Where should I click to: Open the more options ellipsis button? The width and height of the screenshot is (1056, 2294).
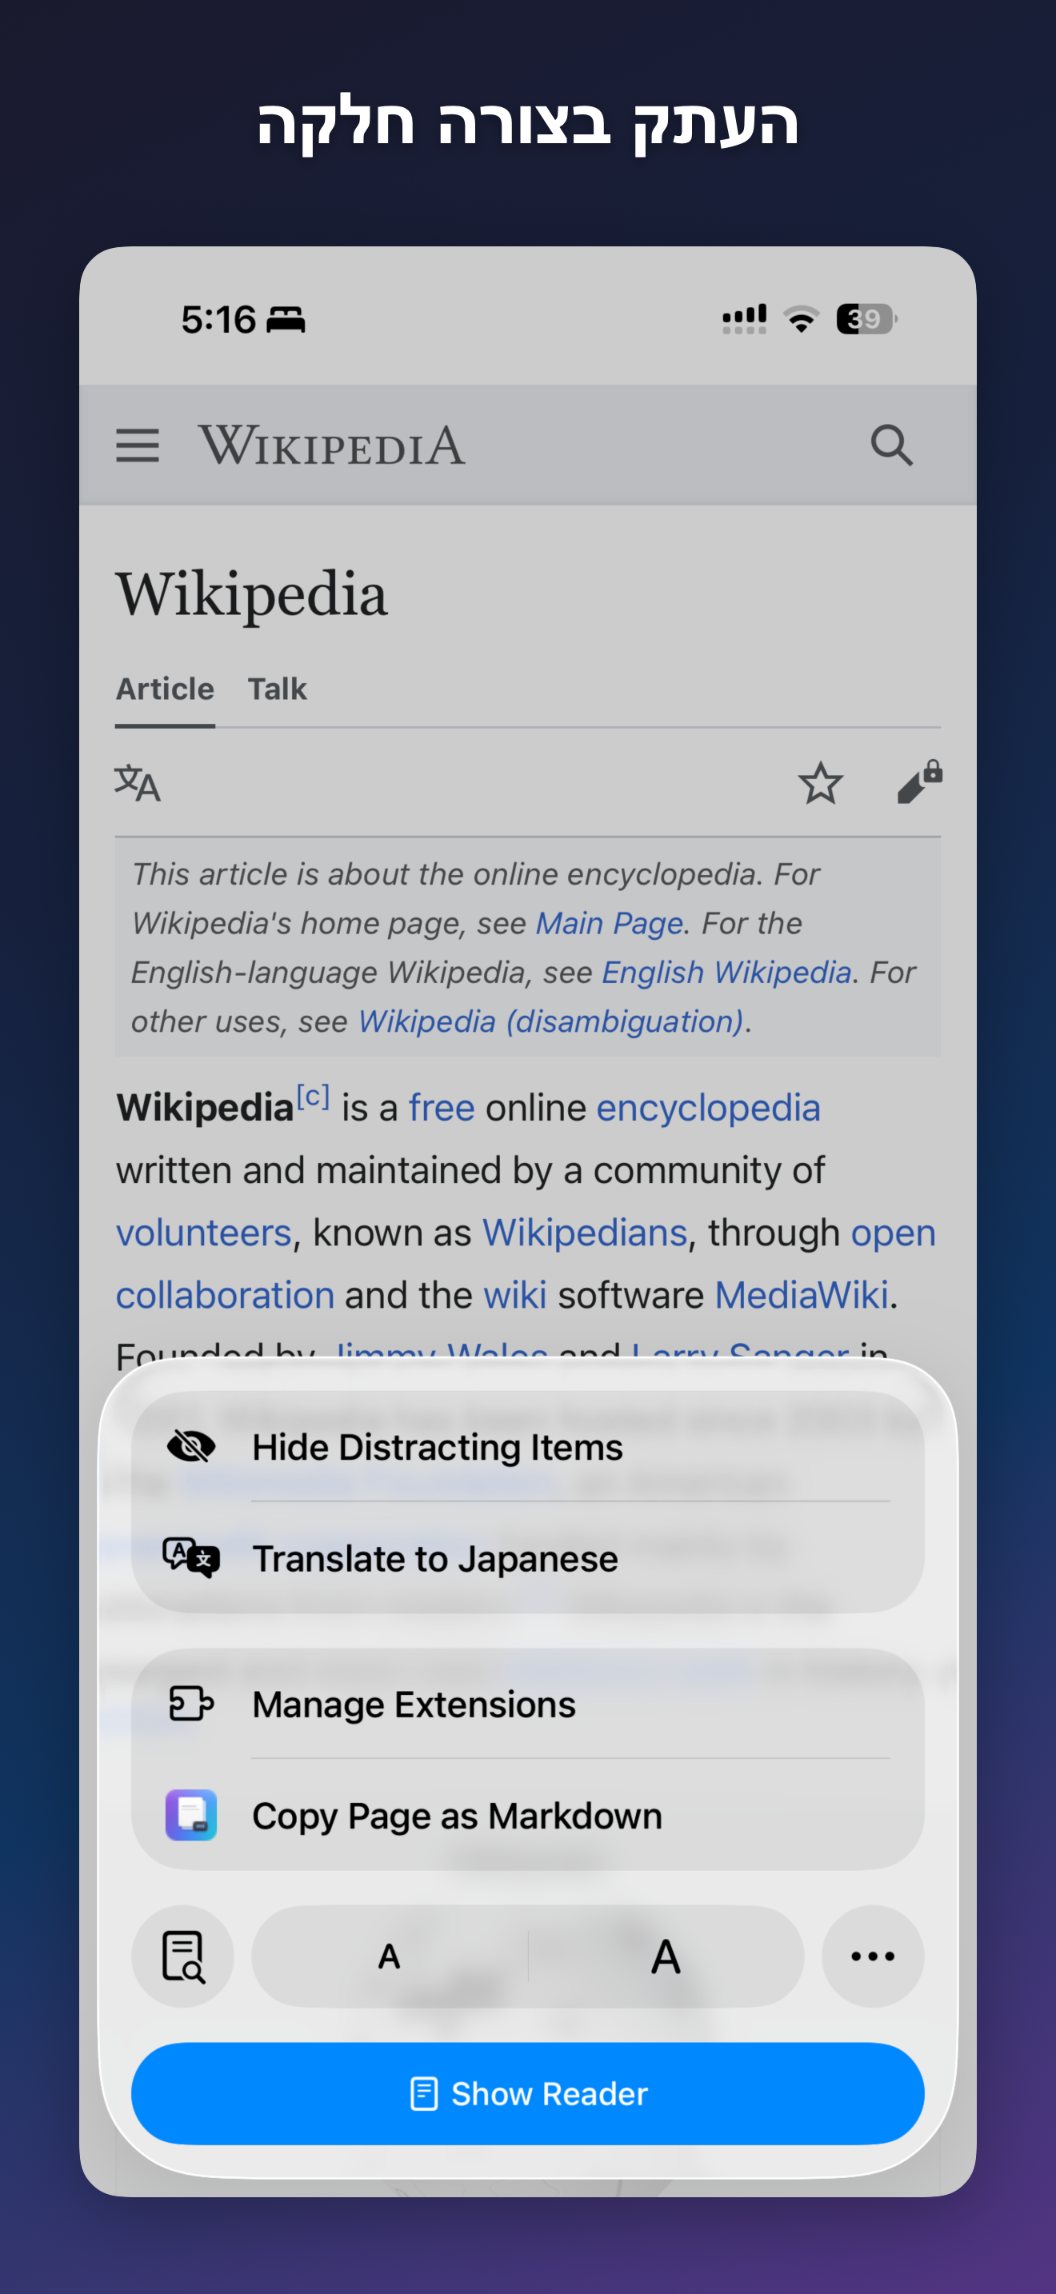873,1956
